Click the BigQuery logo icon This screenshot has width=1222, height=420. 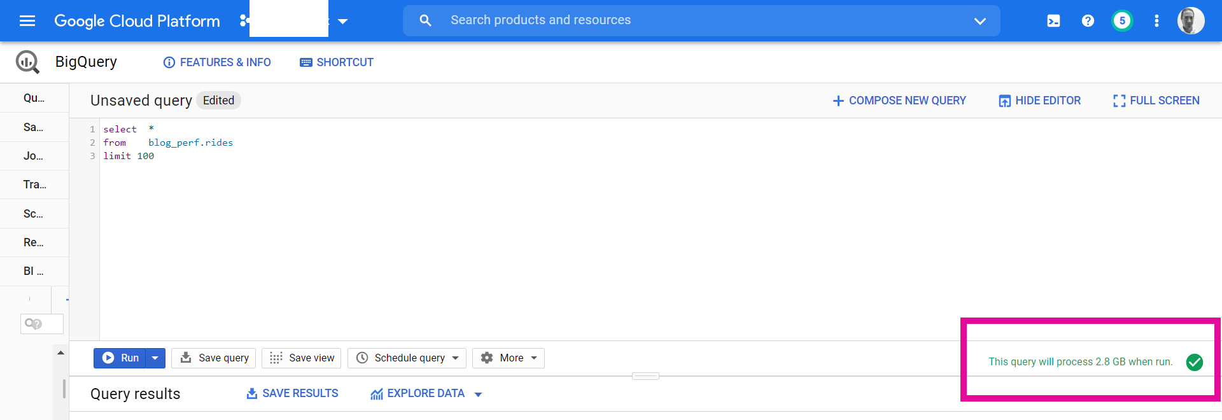tap(27, 62)
